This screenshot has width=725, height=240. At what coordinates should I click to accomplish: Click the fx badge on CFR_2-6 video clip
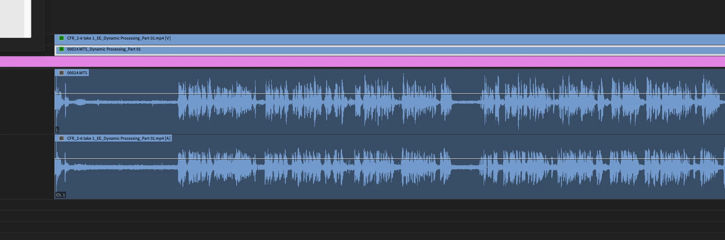(62, 38)
